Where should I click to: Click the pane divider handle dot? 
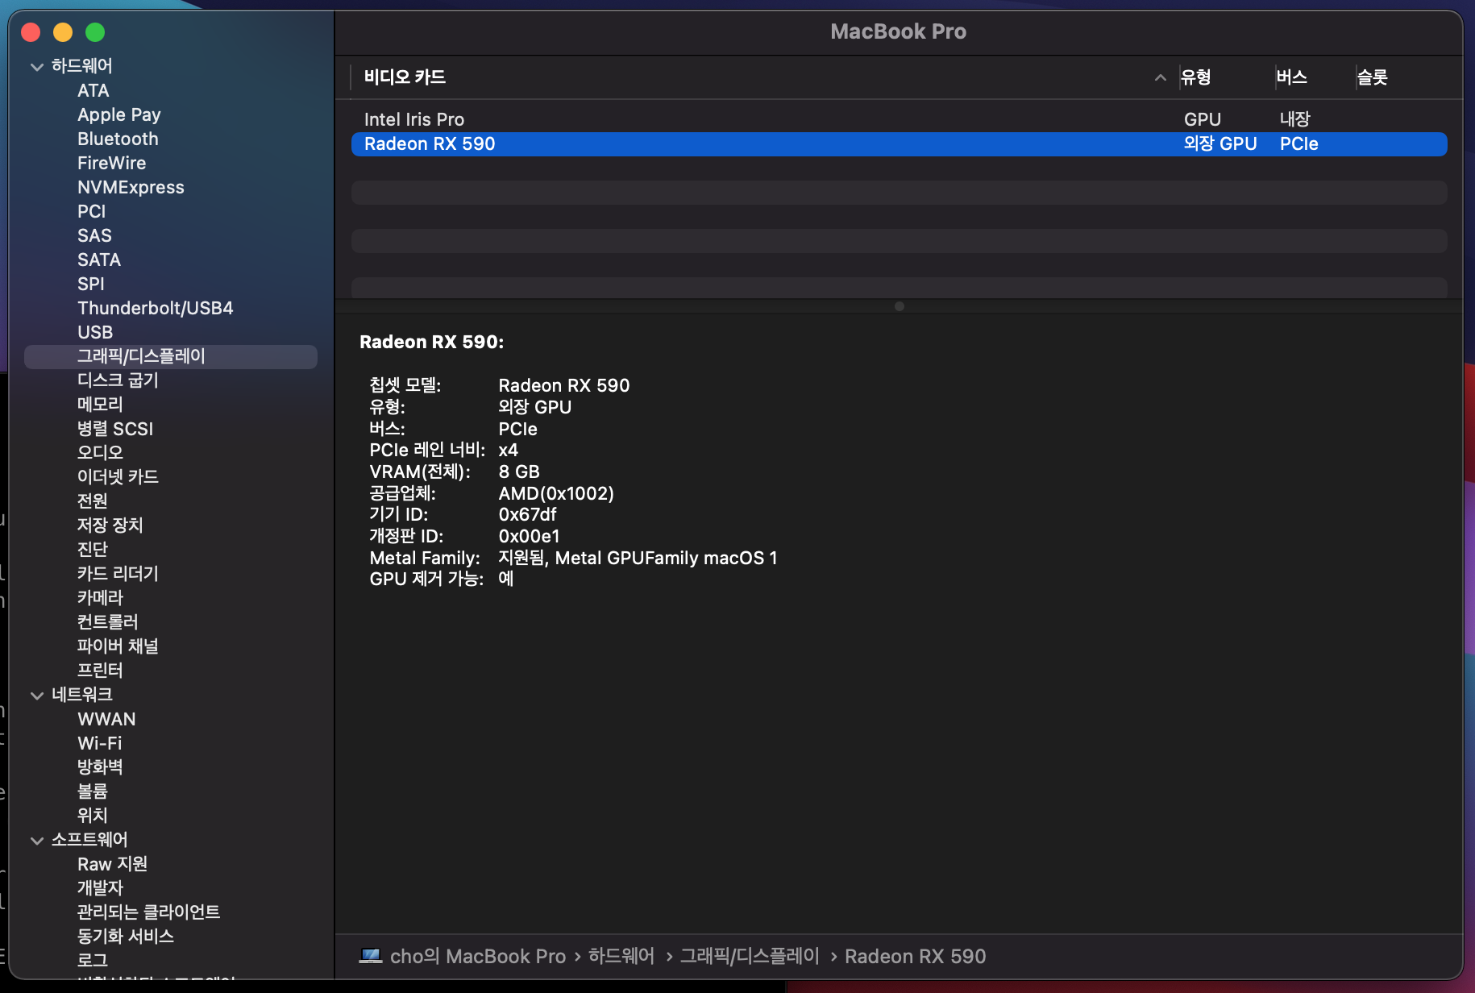pos(900,306)
